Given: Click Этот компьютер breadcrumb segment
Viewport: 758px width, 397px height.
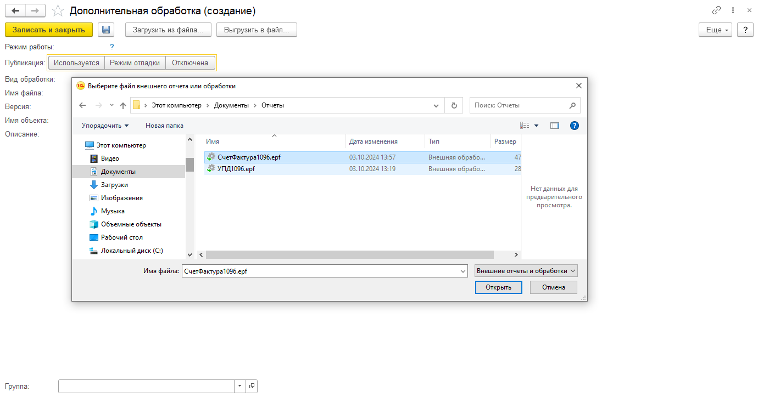Looking at the screenshot, I should [177, 105].
